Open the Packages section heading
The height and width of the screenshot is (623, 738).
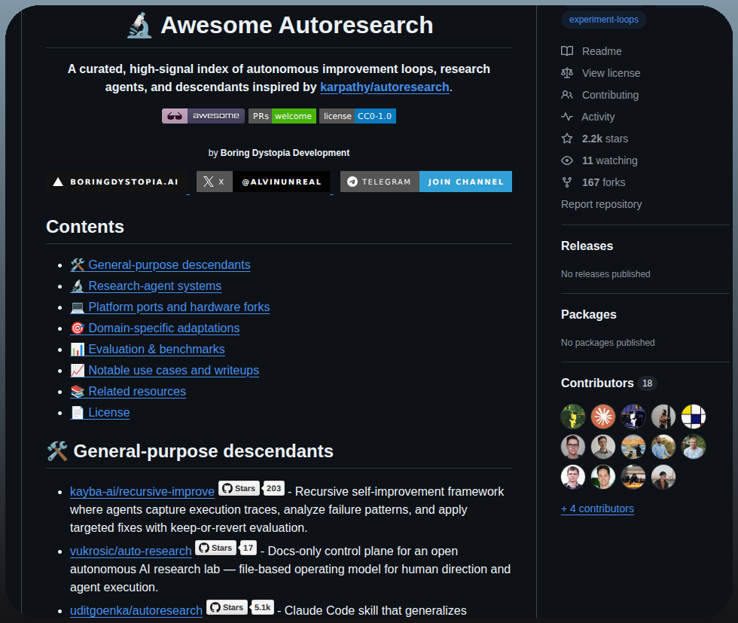(588, 315)
